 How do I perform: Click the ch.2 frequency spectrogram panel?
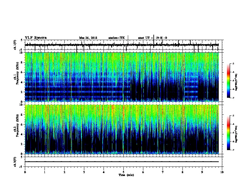click(122, 129)
